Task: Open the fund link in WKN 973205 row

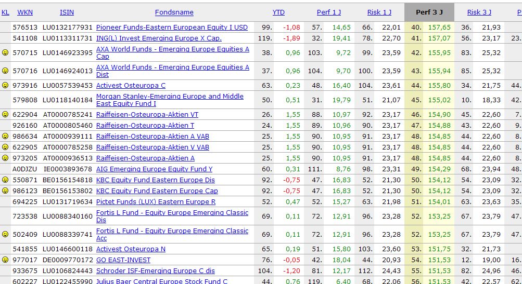Action: pos(145,158)
